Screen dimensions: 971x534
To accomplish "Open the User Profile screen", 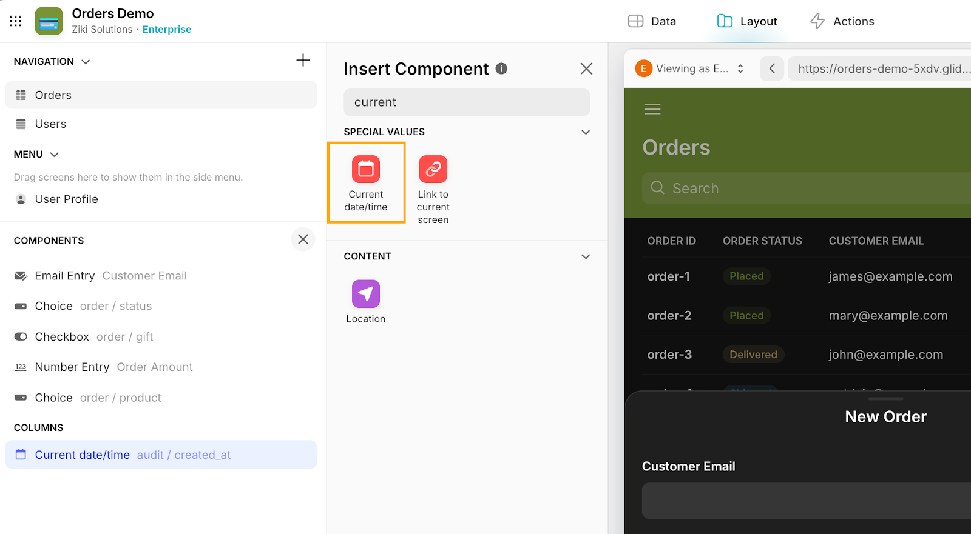I will pos(161,199).
